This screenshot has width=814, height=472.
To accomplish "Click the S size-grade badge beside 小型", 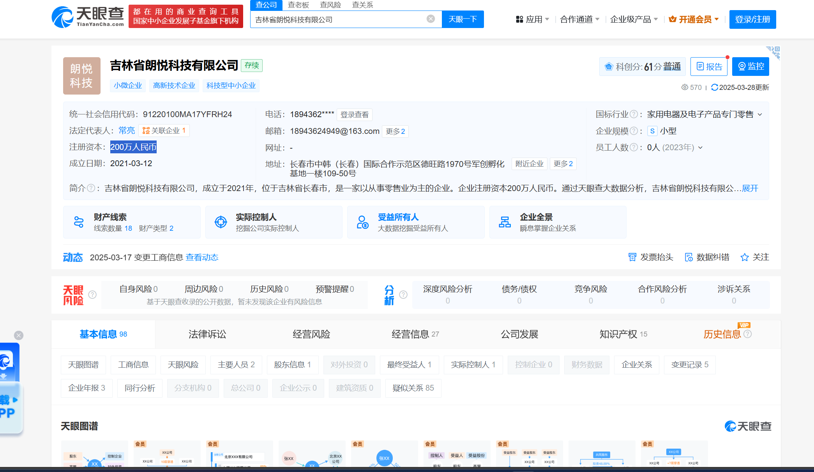I will (652, 131).
